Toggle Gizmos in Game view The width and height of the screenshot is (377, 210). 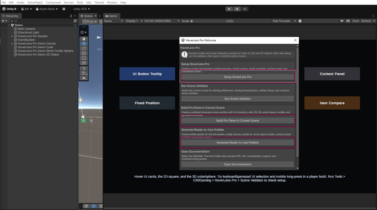point(366,21)
